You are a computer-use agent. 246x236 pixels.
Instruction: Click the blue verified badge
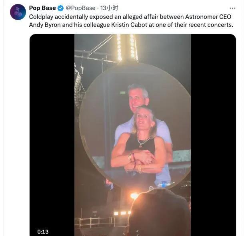pyautogui.click(x=61, y=8)
